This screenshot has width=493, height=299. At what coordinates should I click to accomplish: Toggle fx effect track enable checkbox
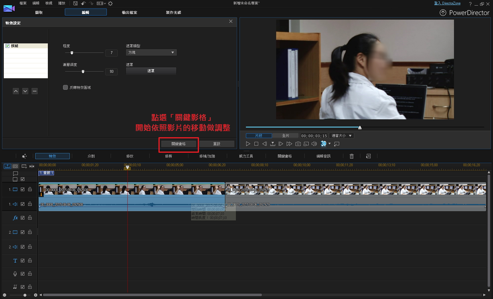click(x=23, y=218)
